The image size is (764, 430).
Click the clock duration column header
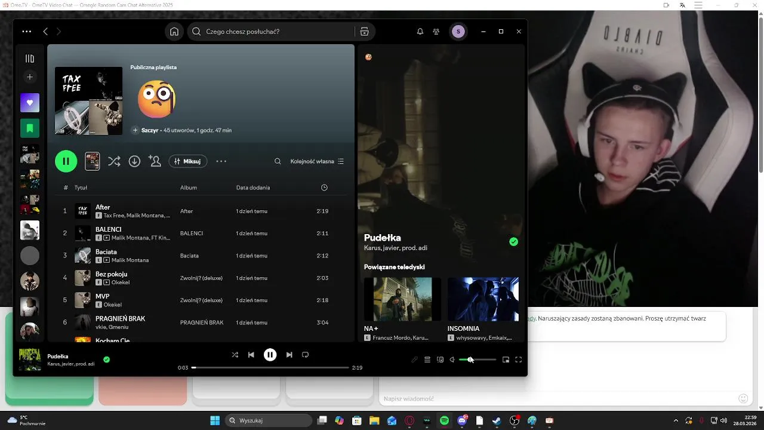(x=324, y=188)
